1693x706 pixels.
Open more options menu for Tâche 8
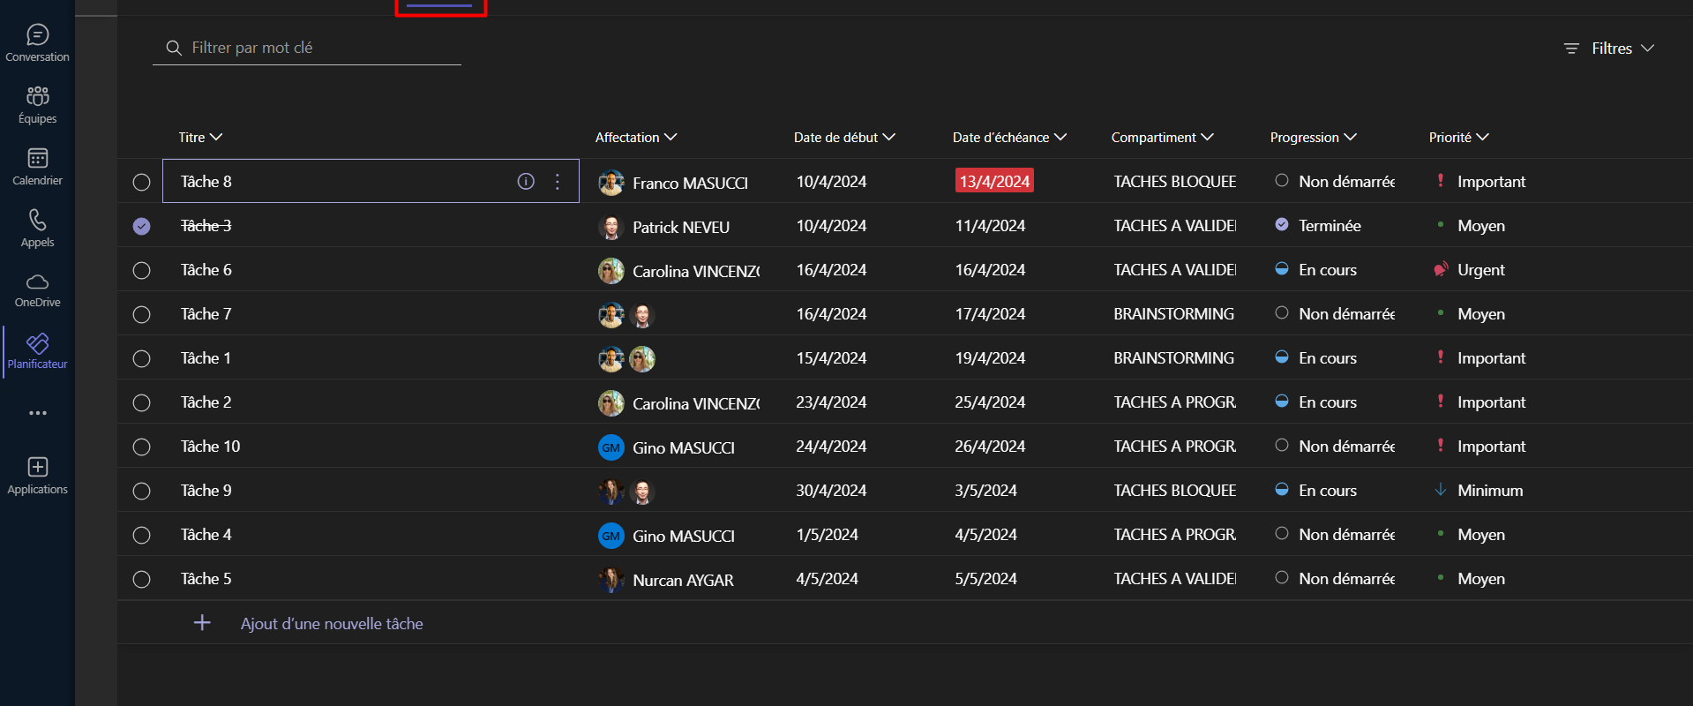click(x=558, y=182)
